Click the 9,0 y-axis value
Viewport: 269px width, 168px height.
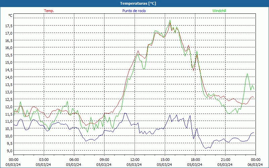tap(10, 151)
